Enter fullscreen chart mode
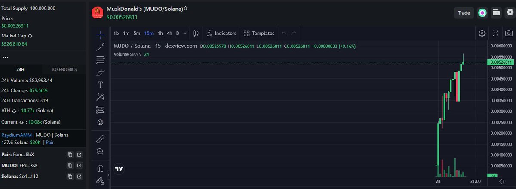516x189 pixels. coord(495,33)
